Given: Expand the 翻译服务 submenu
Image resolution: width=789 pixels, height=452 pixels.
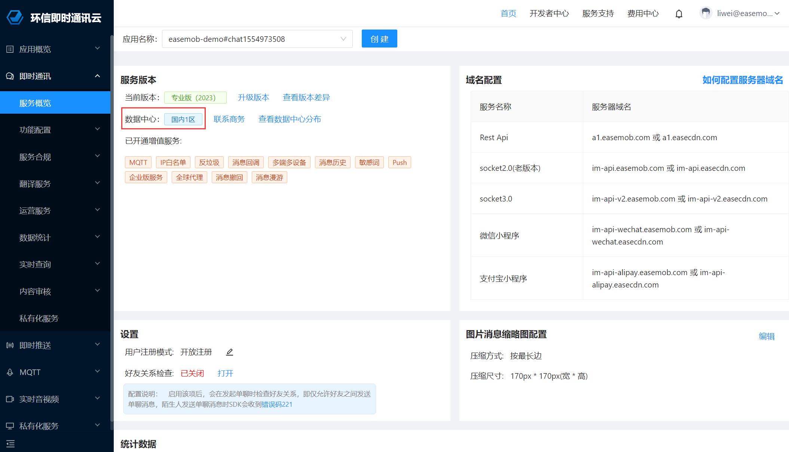Looking at the screenshot, I should click(x=98, y=183).
